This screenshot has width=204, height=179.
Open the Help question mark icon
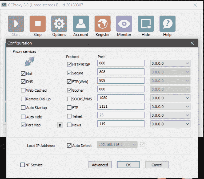[x=167, y=24]
